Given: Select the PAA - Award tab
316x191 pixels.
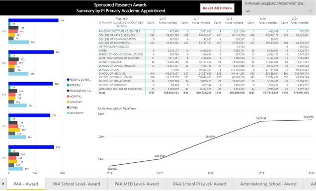Looking at the screenshot, I should click(26, 184).
